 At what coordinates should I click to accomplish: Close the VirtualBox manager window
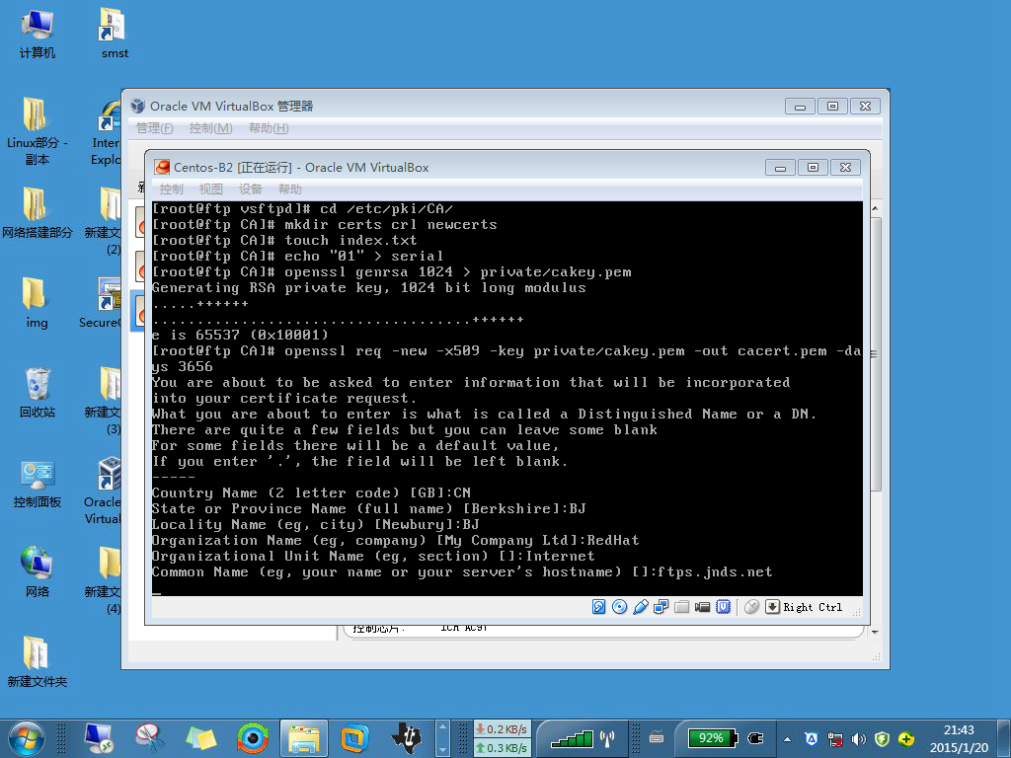coord(865,107)
